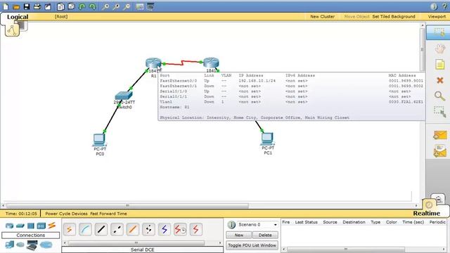Open a file via the folder icon
Image resolution: width=450 pixels, height=253 pixels.
[x=16, y=6]
